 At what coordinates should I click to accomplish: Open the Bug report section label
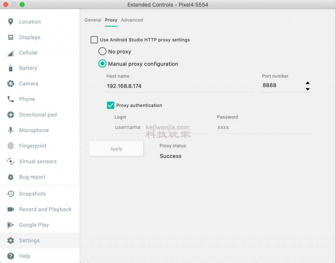(32, 177)
